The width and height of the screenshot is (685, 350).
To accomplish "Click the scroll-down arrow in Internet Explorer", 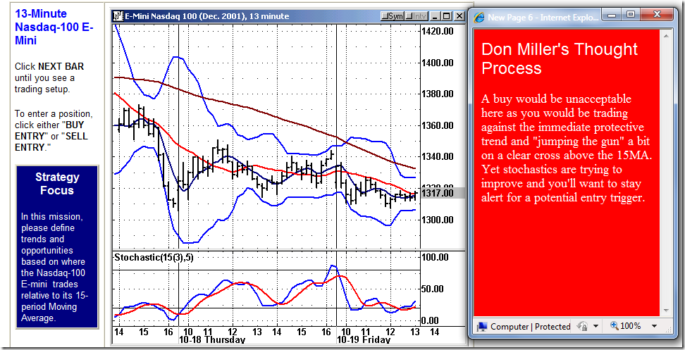I will [666, 311].
